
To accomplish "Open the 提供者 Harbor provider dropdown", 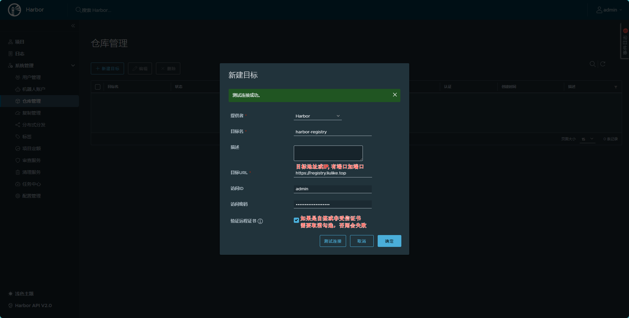I will [x=317, y=116].
